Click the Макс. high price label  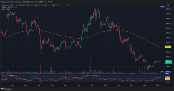point(162,7)
